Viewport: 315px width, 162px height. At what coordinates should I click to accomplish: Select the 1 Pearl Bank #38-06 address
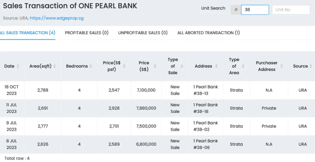coord(206,144)
